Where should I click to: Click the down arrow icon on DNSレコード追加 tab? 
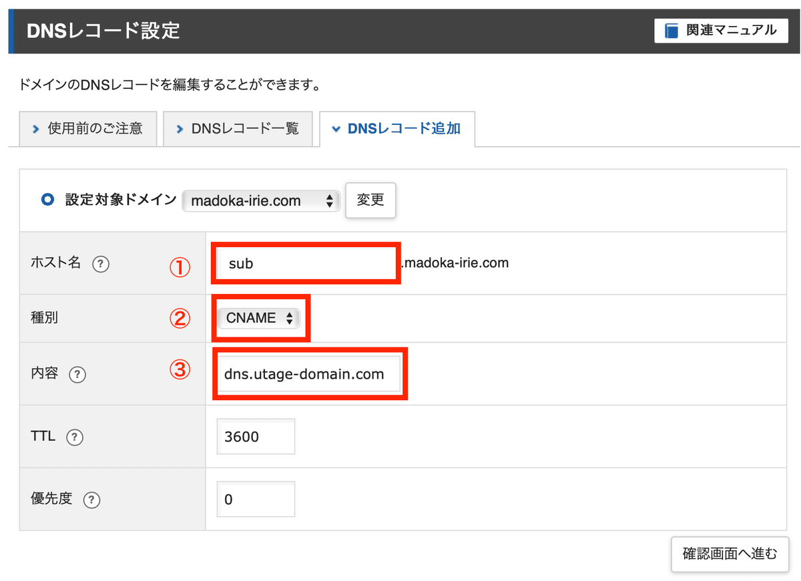point(336,130)
